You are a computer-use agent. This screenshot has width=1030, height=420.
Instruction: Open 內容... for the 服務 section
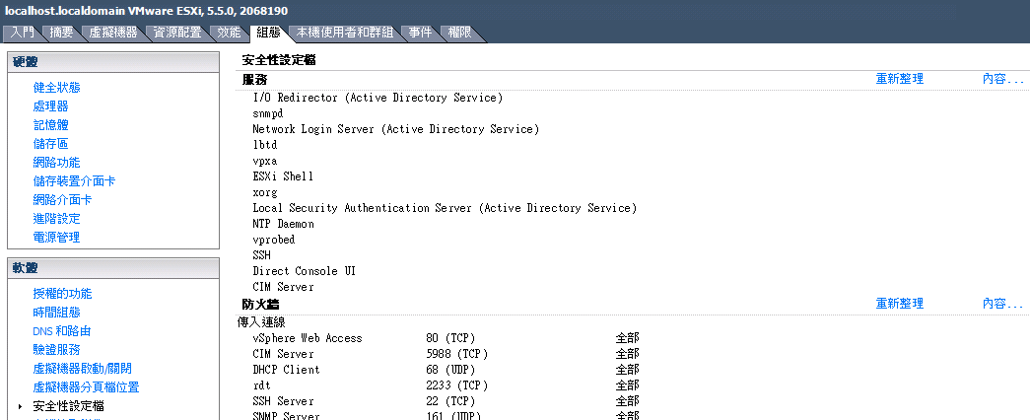1003,79
